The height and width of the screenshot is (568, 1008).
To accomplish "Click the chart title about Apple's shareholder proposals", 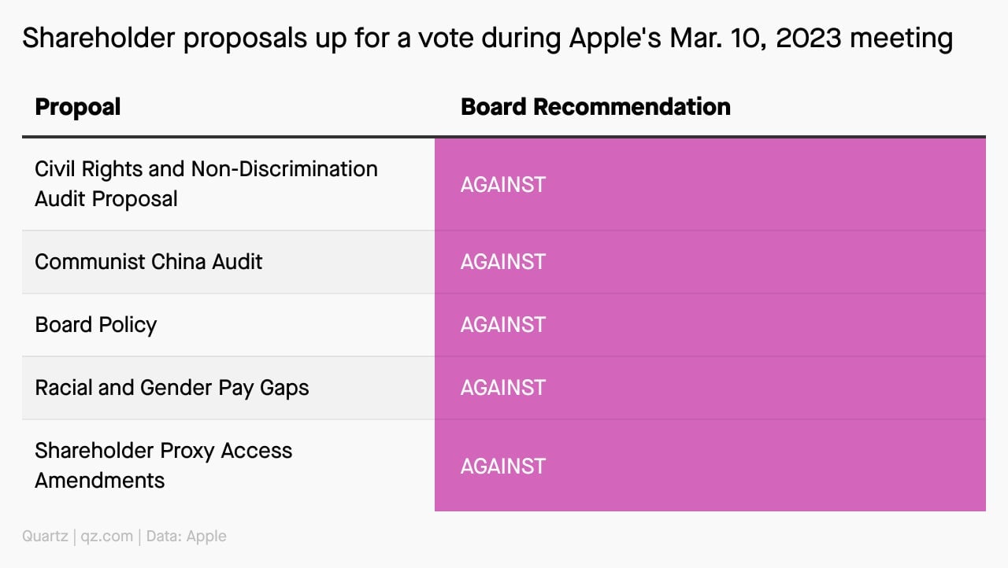I will click(x=487, y=37).
